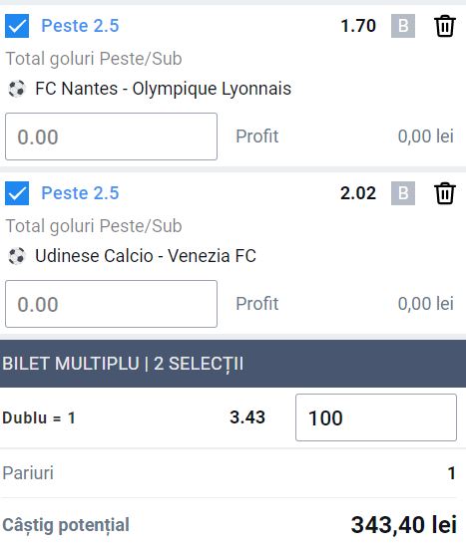Viewport: 466px width, 548px height.
Task: Open the second Peste 2.5 selection link
Action: click(80, 193)
